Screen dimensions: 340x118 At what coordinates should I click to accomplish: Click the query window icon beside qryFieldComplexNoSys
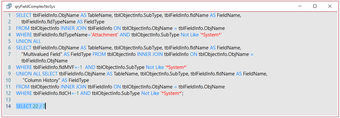[9, 7]
